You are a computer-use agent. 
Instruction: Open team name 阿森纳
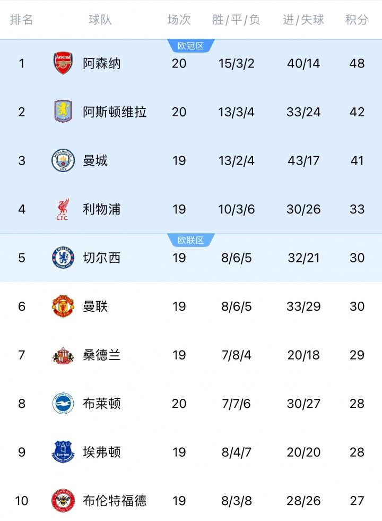click(102, 63)
